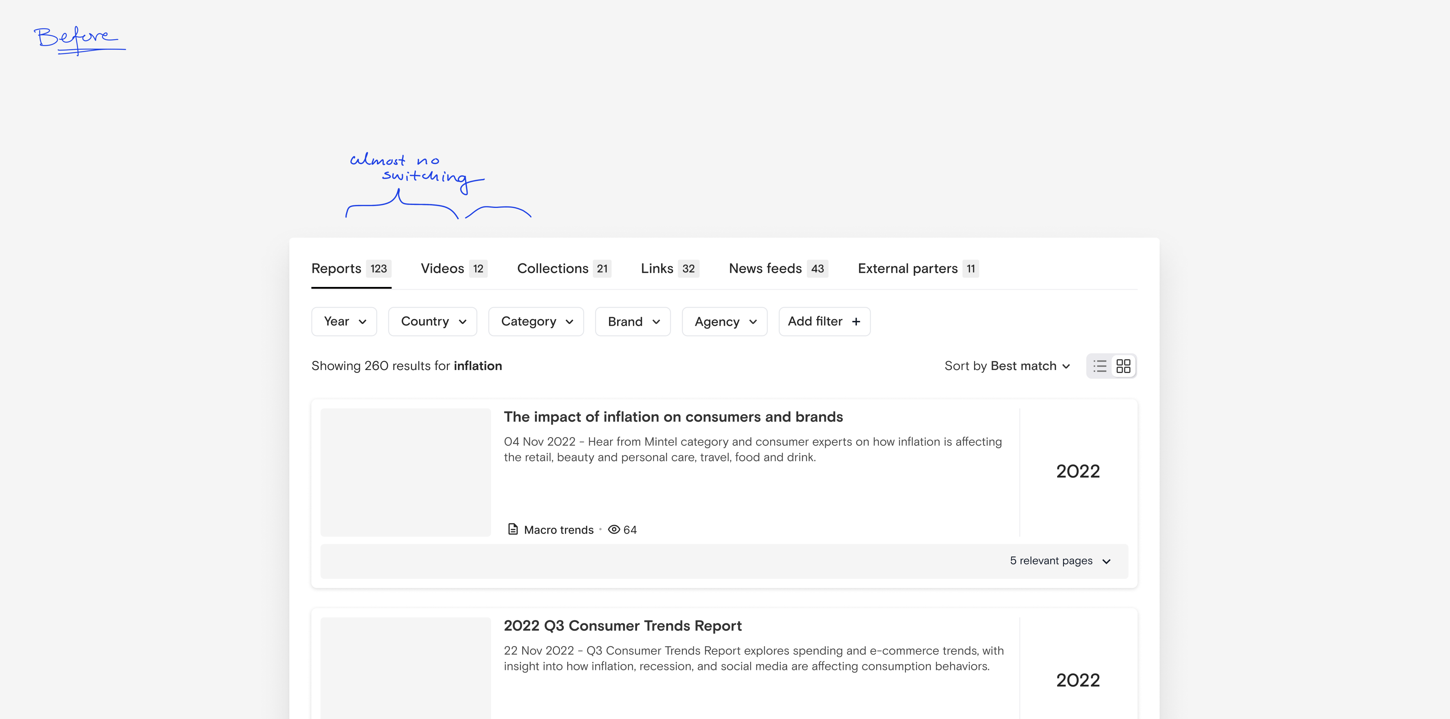Open the Year filter dropdown
The width and height of the screenshot is (1450, 719).
click(344, 322)
